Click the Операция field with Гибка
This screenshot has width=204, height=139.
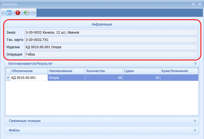111,54
